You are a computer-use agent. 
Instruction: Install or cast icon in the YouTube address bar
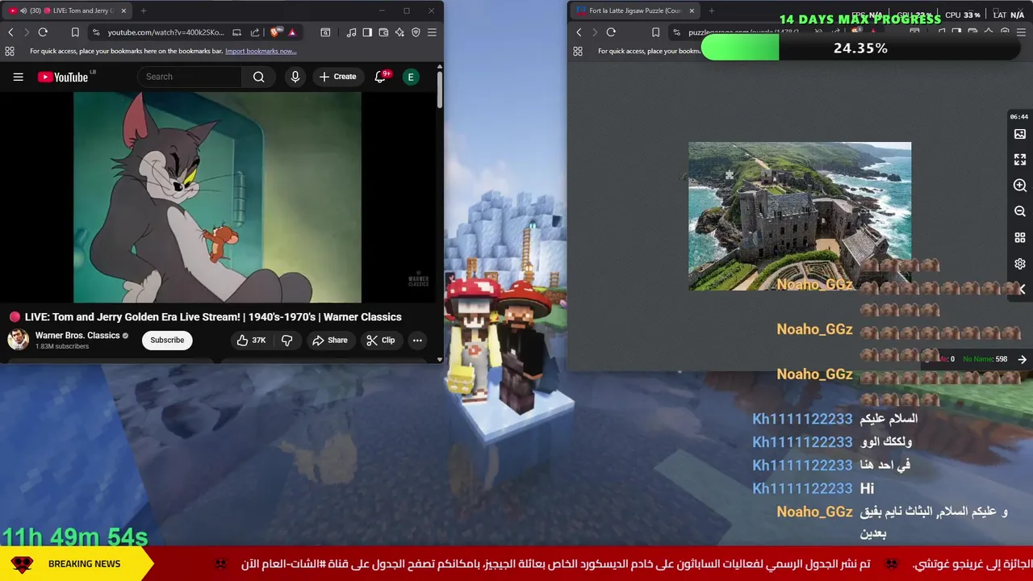point(236,32)
